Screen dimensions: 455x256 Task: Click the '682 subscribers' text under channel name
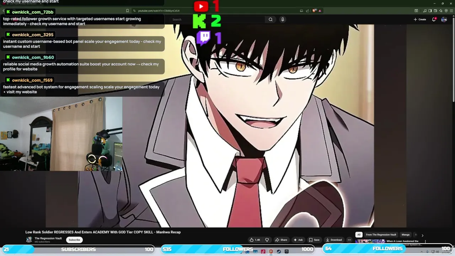(x=42, y=242)
